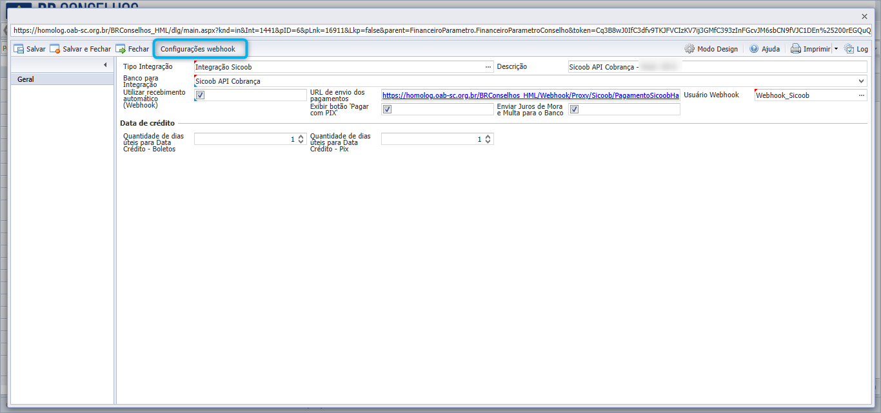Image resolution: width=881 pixels, height=413 pixels.
Task: Click the Salvar e Fechar icon
Action: pyautogui.click(x=55, y=49)
